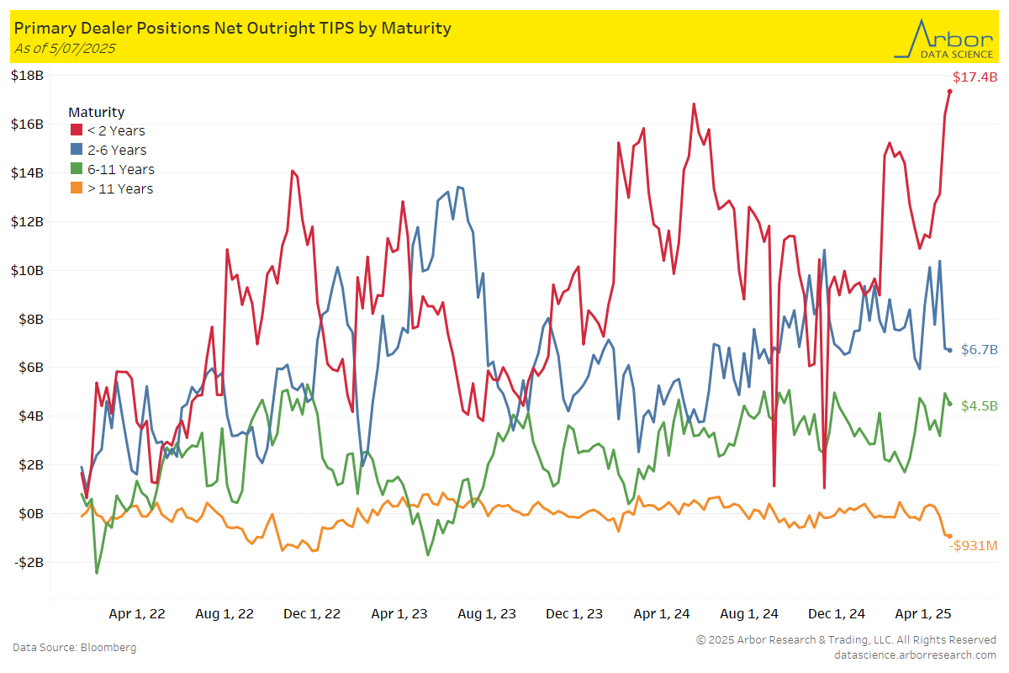
Task: Click the "< 2 Years" legend label
Action: coord(116,131)
